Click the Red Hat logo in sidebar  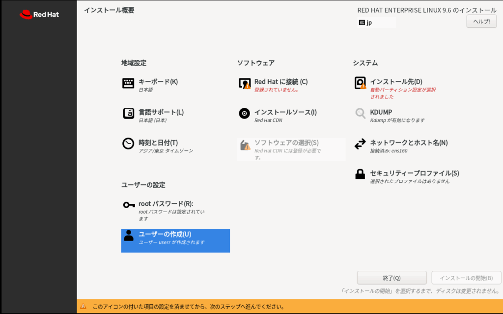click(x=39, y=15)
